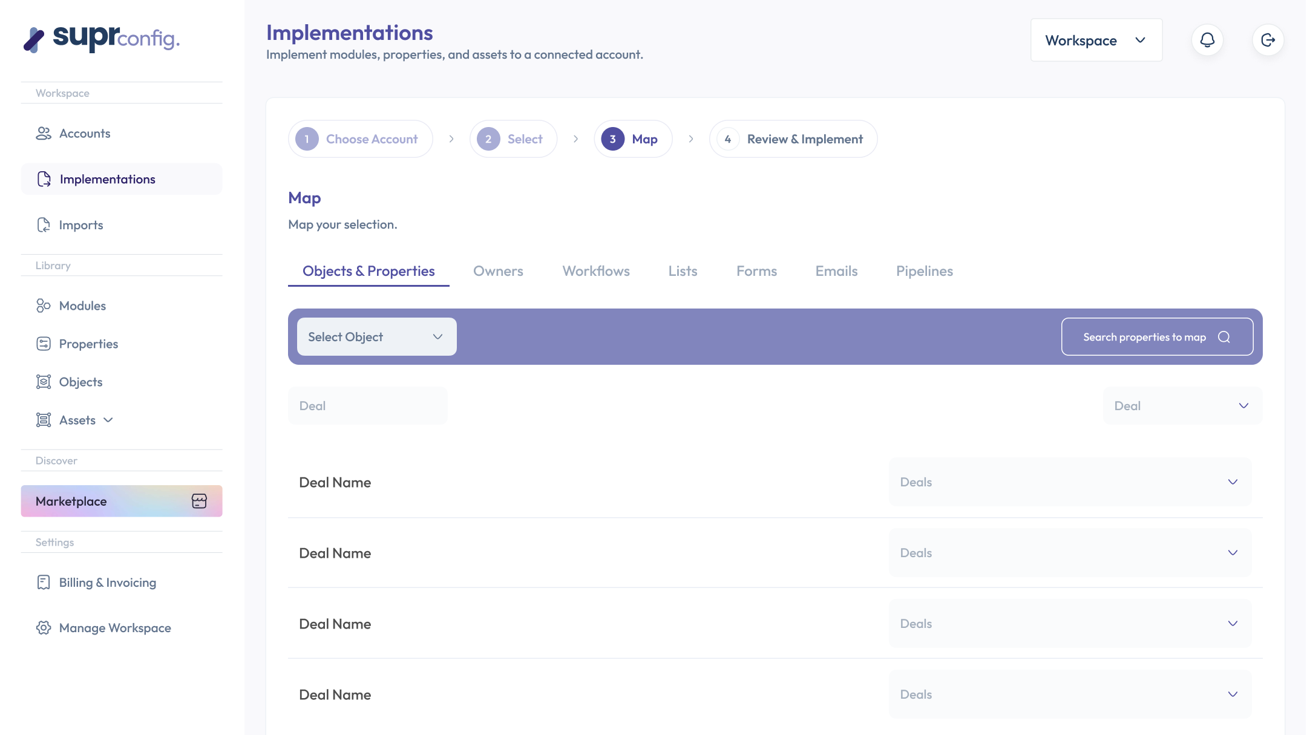
Task: Click the Accounts people icon in sidebar
Action: pos(44,133)
